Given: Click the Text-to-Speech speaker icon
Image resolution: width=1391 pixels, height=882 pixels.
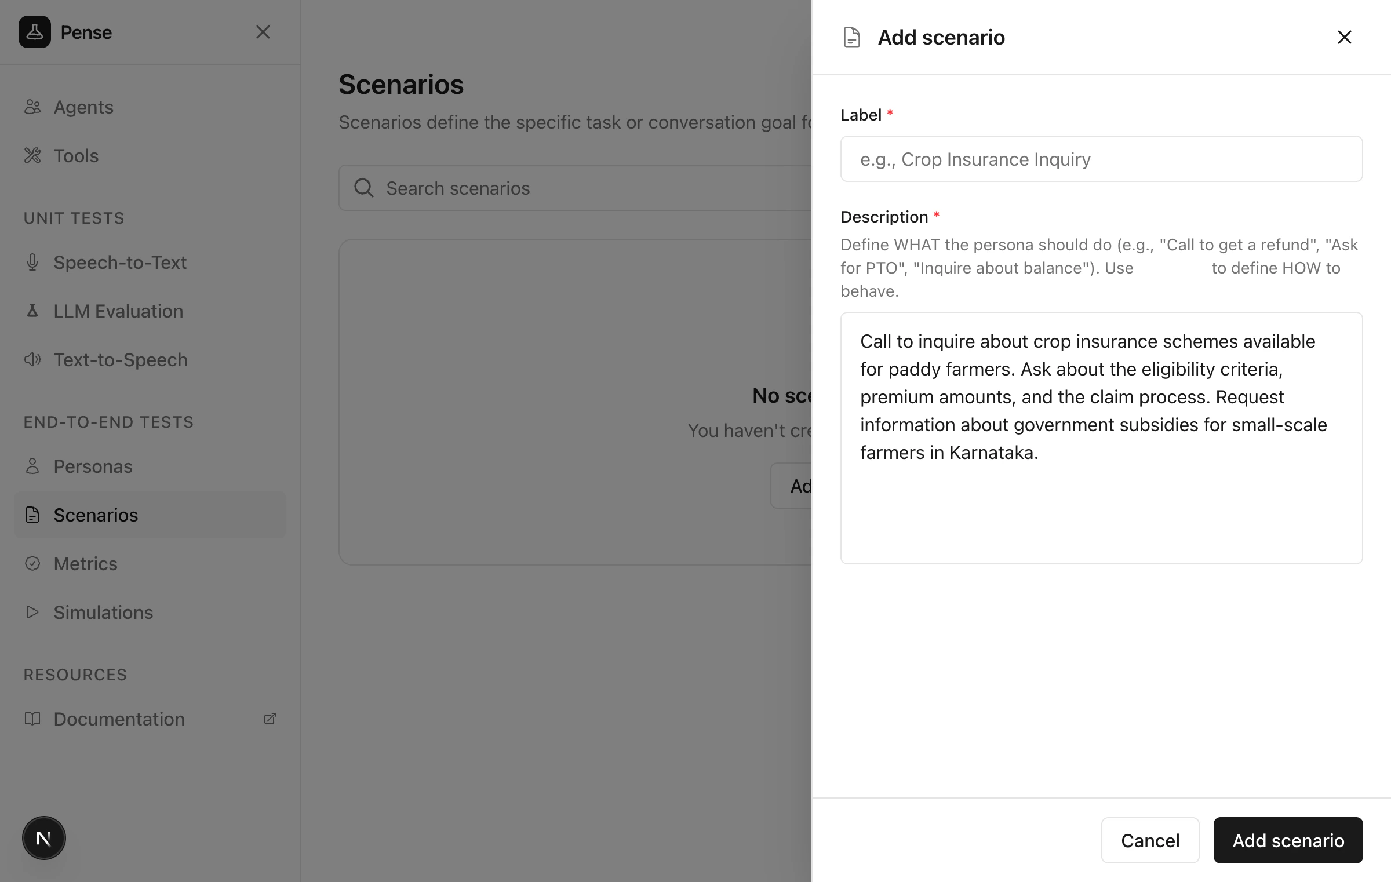Looking at the screenshot, I should pos(33,359).
